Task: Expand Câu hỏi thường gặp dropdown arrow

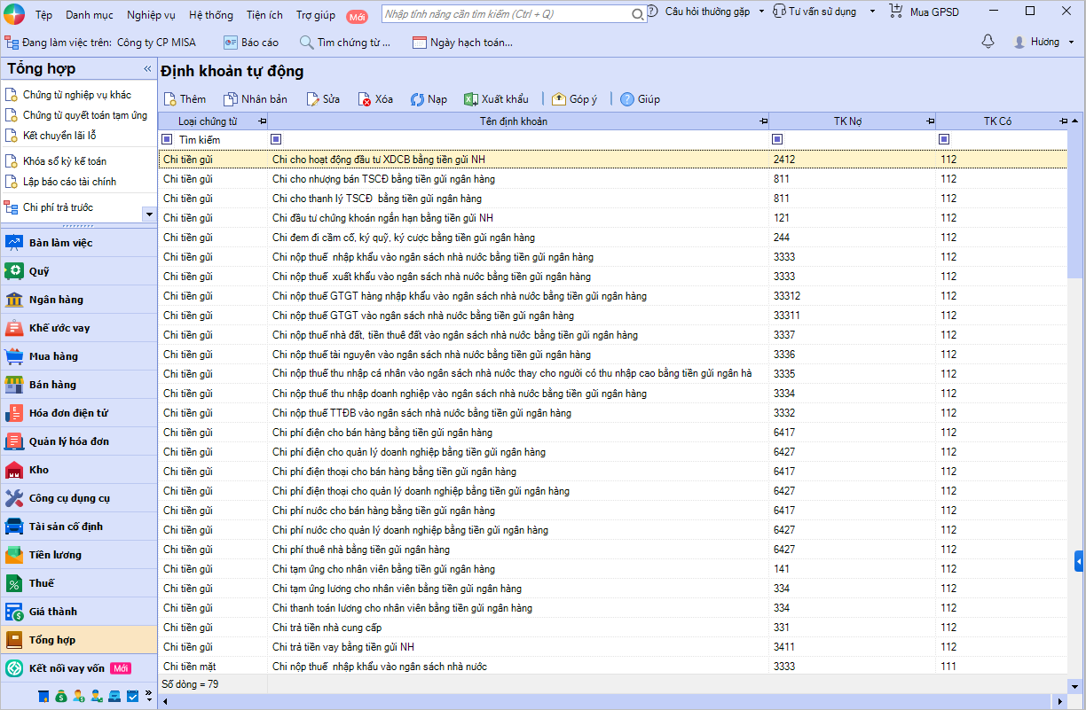Action: pos(761,12)
